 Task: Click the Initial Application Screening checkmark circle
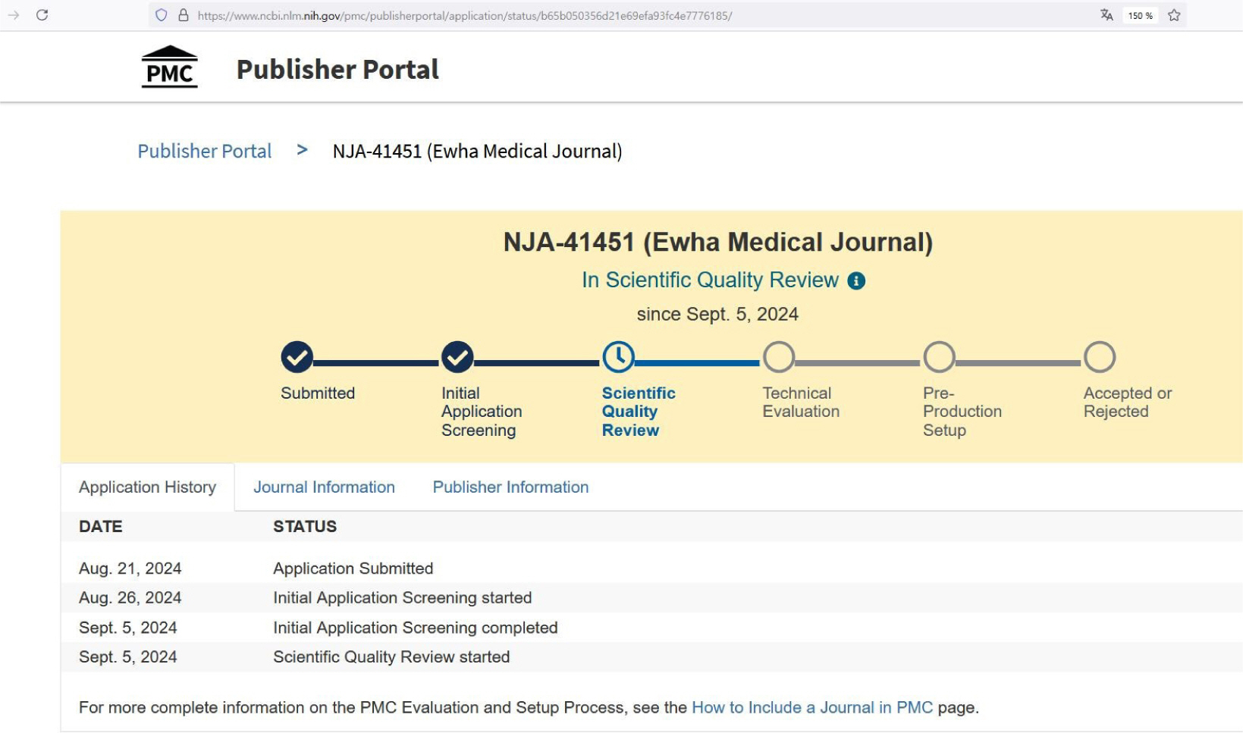[x=457, y=357]
